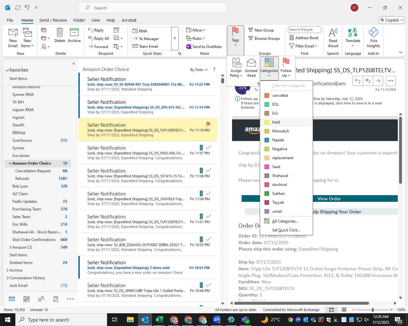Open the Acrobat ribbon tab

[129, 20]
